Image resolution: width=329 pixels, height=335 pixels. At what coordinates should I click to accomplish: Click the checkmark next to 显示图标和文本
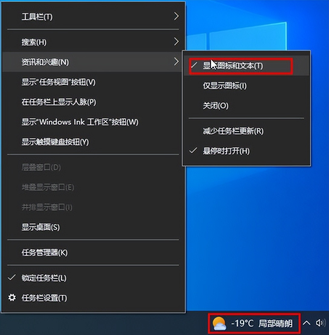[x=194, y=65]
